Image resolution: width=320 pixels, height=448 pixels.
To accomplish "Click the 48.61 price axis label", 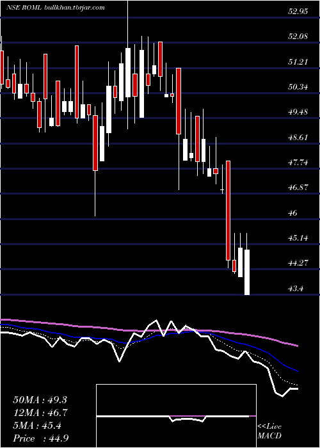I will point(298,138).
